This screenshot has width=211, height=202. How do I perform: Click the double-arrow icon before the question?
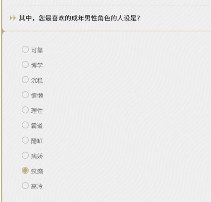tap(13, 18)
